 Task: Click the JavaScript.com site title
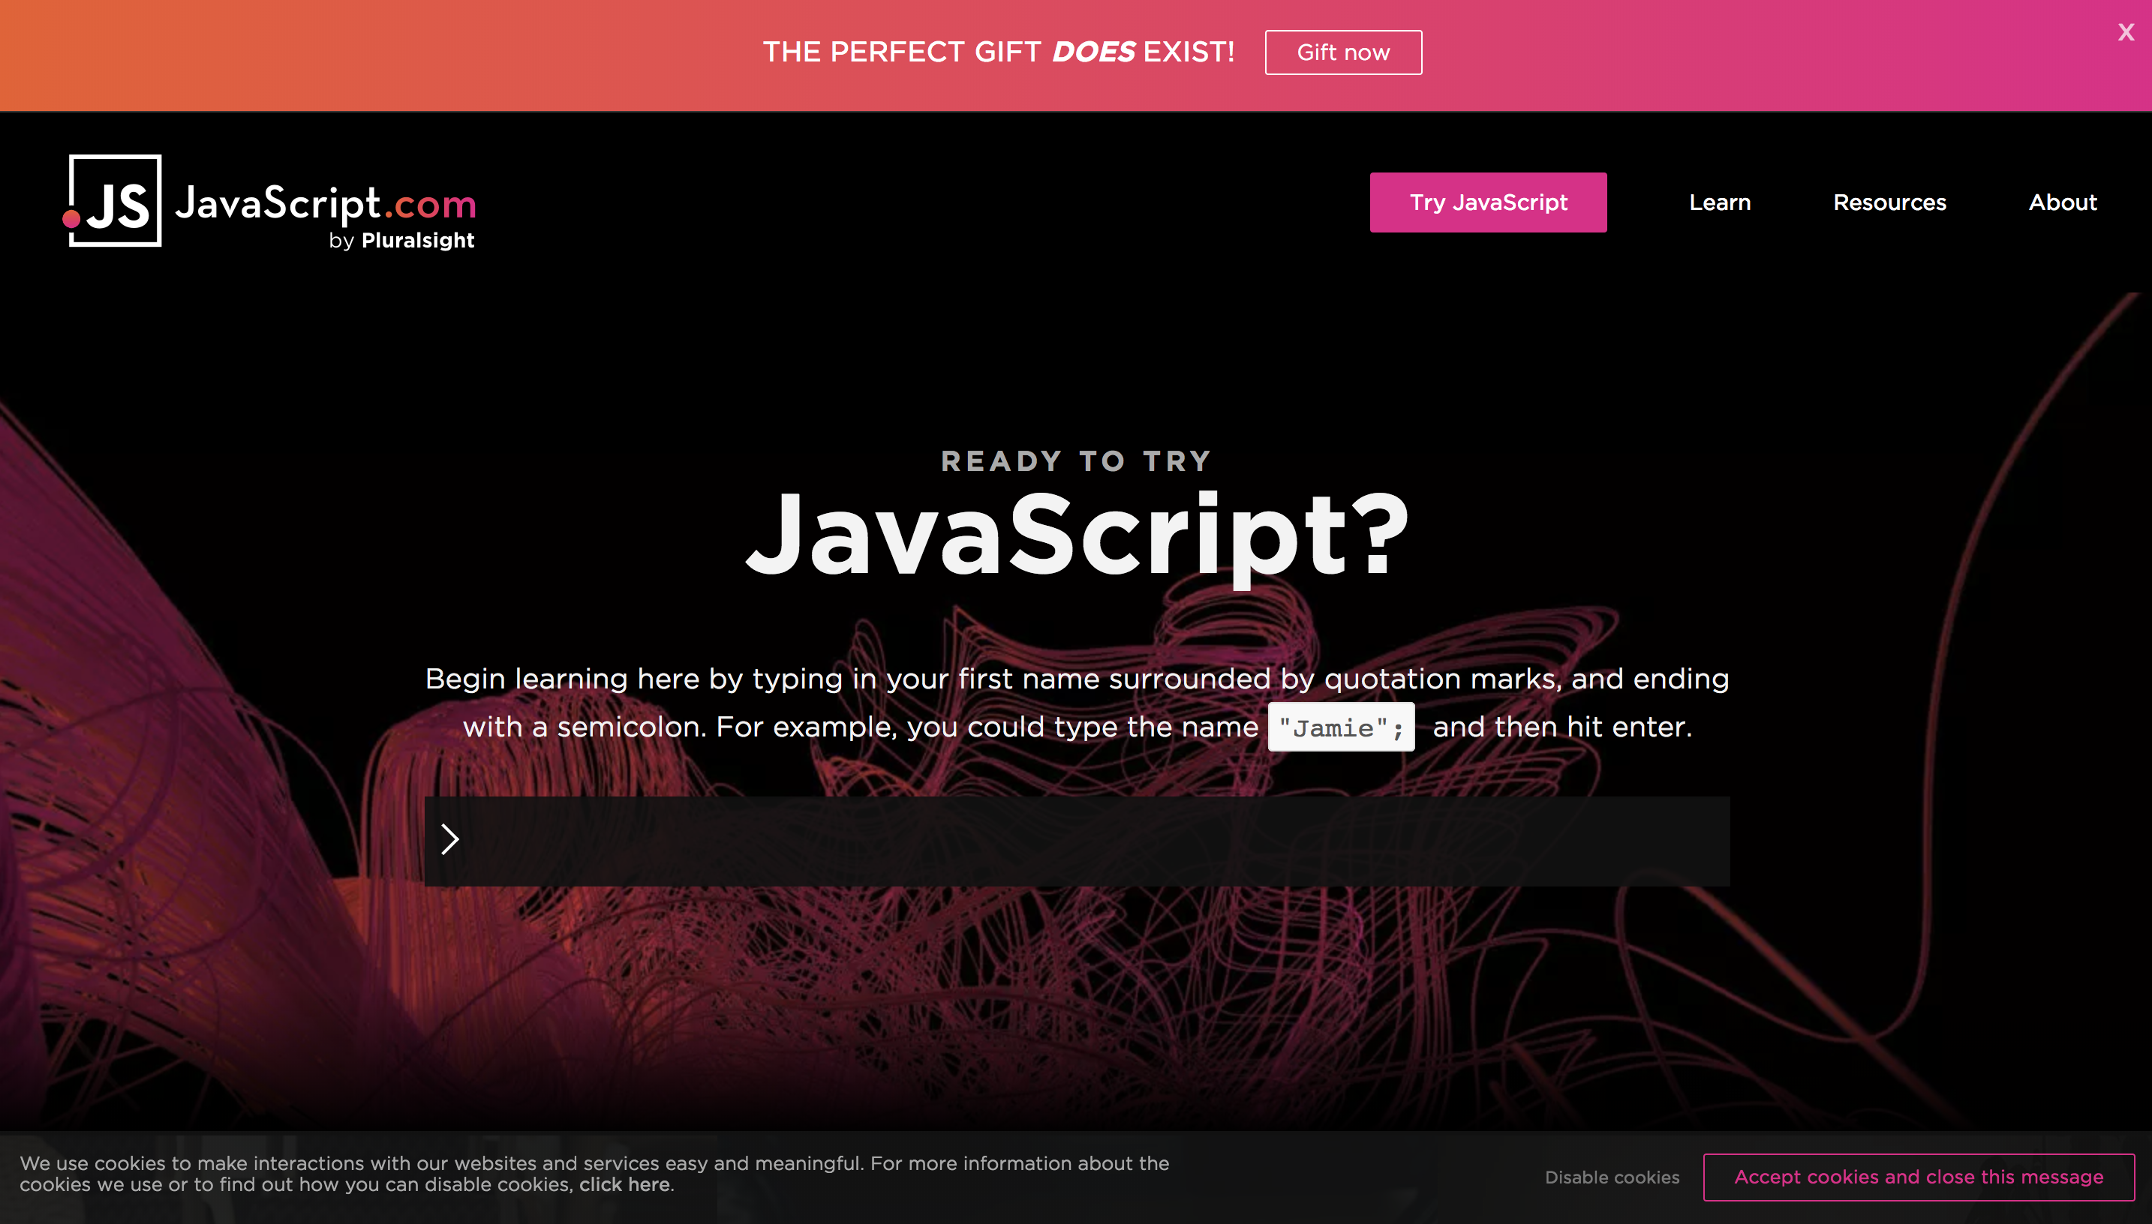point(326,203)
